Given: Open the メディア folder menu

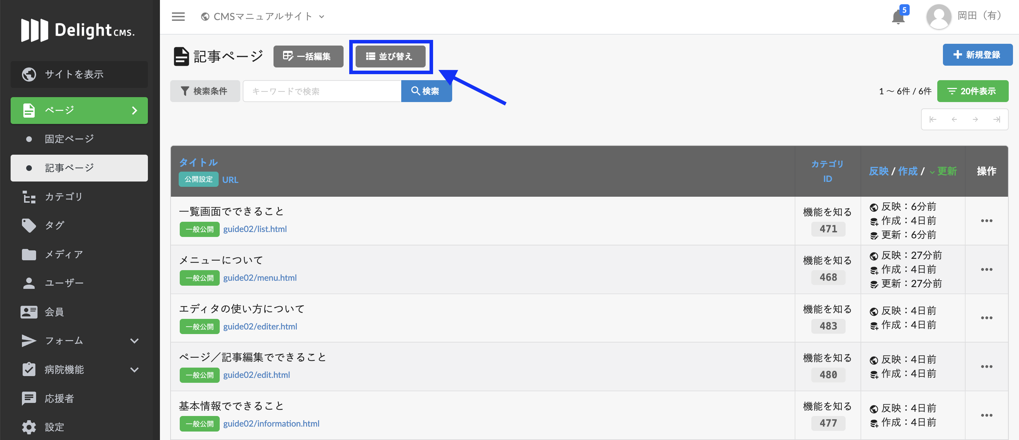Looking at the screenshot, I should pyautogui.click(x=63, y=254).
